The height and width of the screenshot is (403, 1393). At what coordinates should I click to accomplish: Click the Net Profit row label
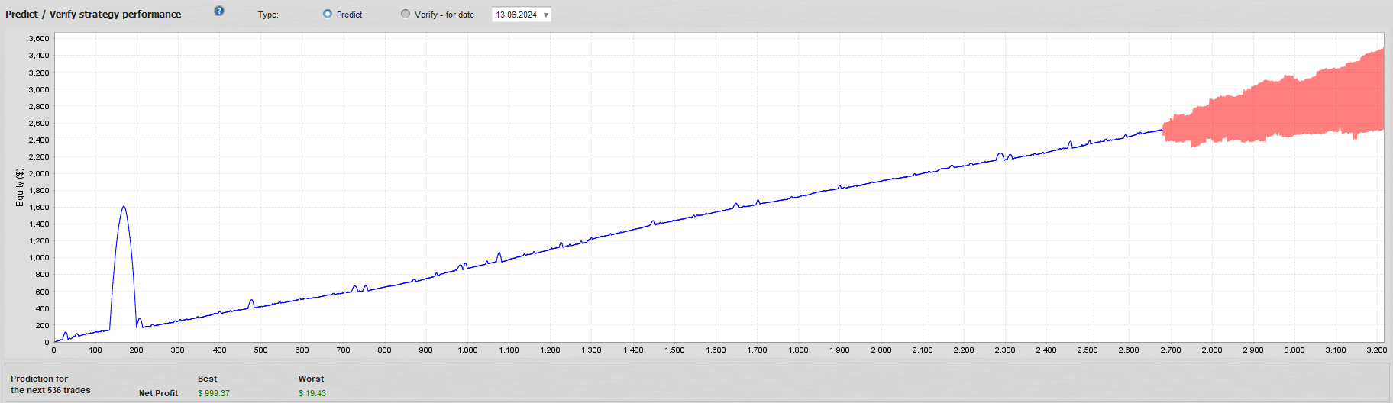pos(158,393)
